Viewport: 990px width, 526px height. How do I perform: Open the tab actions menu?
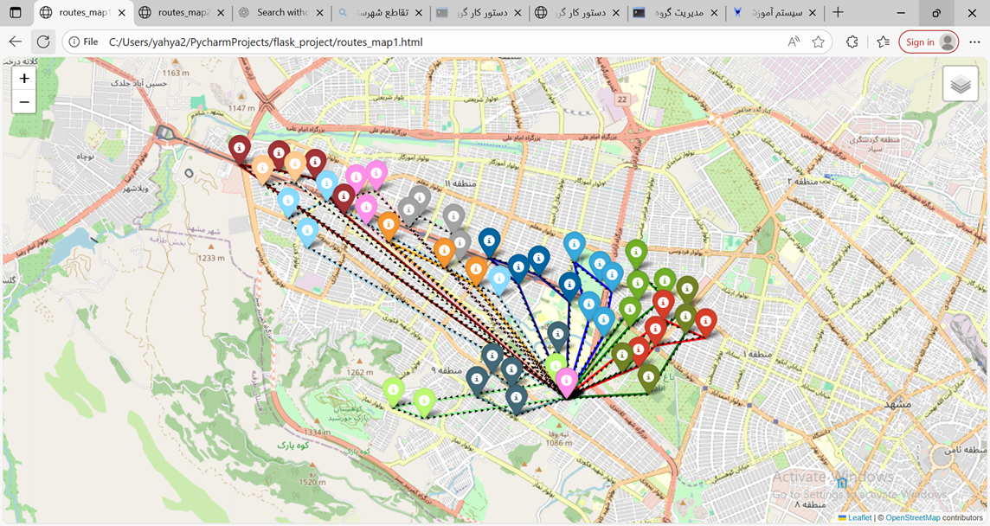pyautogui.click(x=16, y=13)
